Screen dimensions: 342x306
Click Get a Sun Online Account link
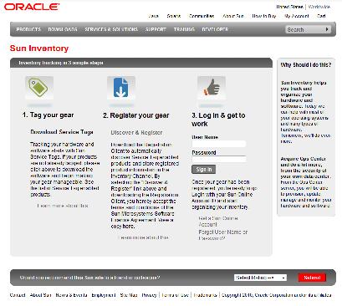click(x=218, y=222)
